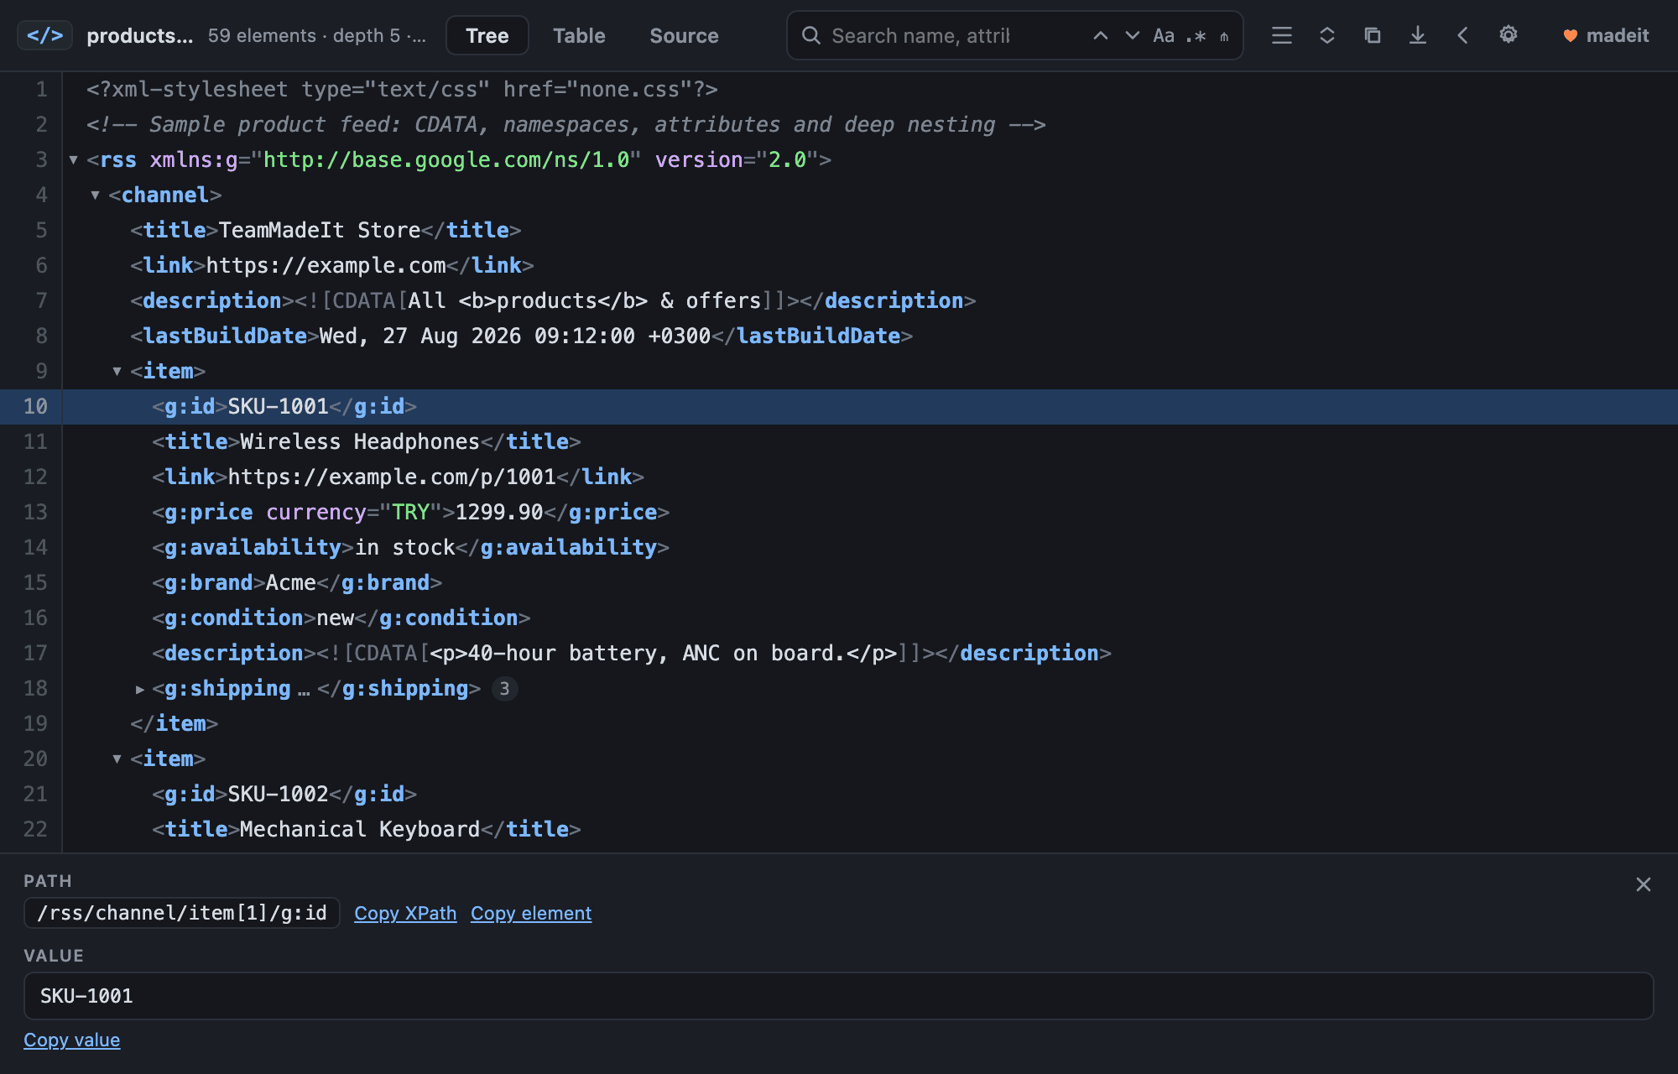Collapse the first item element on line 9
The width and height of the screenshot is (1678, 1074).
pos(117,371)
